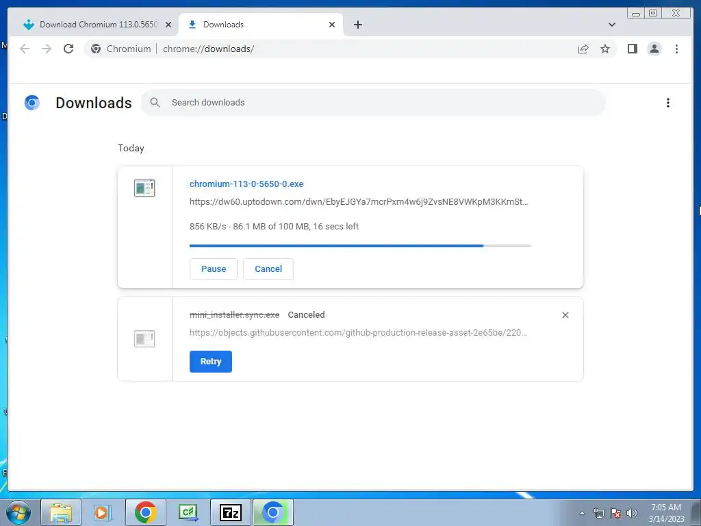Reload the Downloads page
701x526 pixels.
[68, 49]
